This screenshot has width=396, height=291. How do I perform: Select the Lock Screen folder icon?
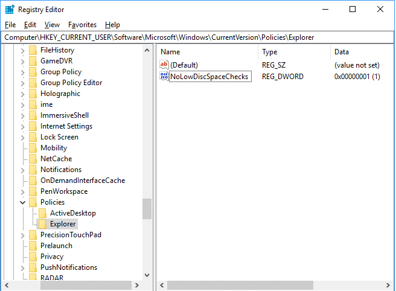[33, 137]
